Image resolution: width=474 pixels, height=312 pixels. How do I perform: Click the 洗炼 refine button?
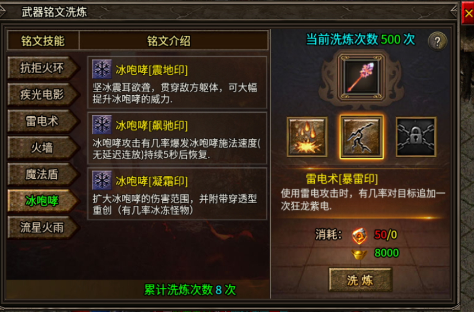(360, 280)
